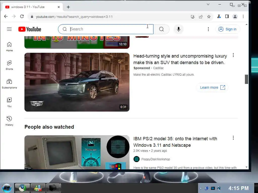
Task: Open IBM PS/2 model 35 thumbnail
Action: click(77, 152)
